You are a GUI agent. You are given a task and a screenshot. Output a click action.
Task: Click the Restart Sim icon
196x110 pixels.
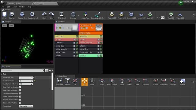tap(22, 15)
